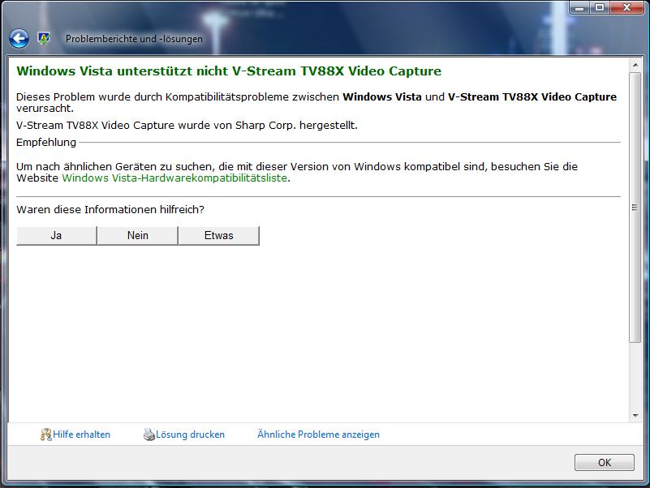Click the Problemberichte flag icon in header
The width and height of the screenshot is (650, 488).
tap(44, 39)
